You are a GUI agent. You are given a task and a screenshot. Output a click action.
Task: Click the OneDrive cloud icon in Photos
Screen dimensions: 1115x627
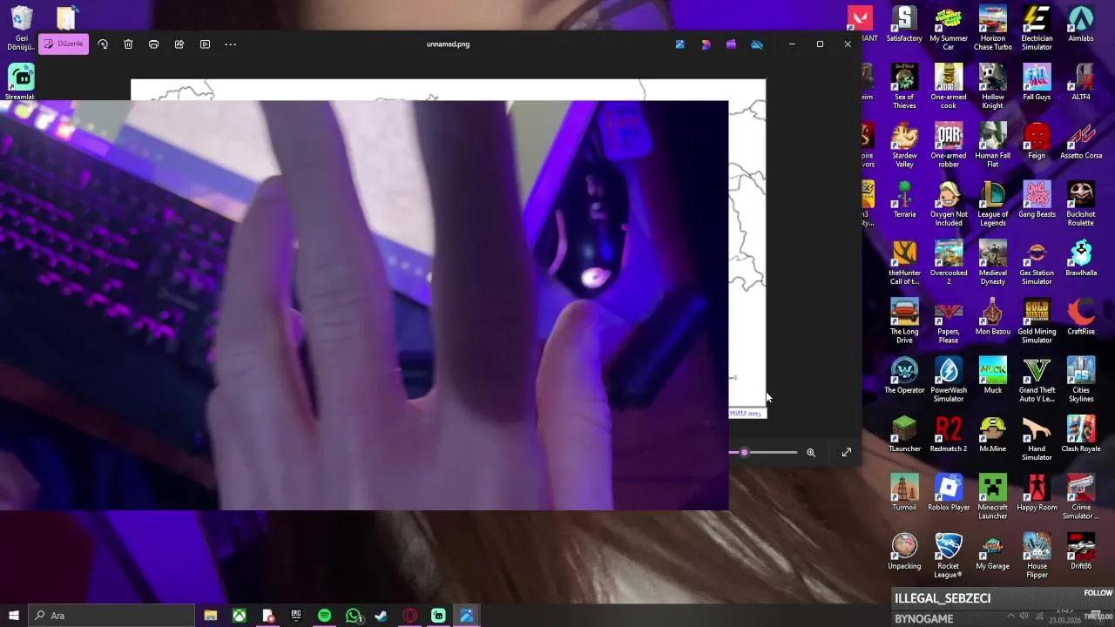[757, 44]
